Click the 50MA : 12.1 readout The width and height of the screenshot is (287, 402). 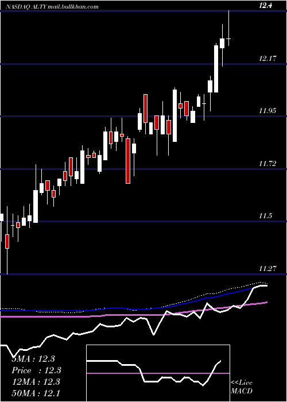[36, 393]
